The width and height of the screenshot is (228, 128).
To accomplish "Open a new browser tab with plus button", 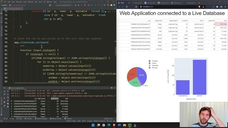I will click(x=199, y=3).
